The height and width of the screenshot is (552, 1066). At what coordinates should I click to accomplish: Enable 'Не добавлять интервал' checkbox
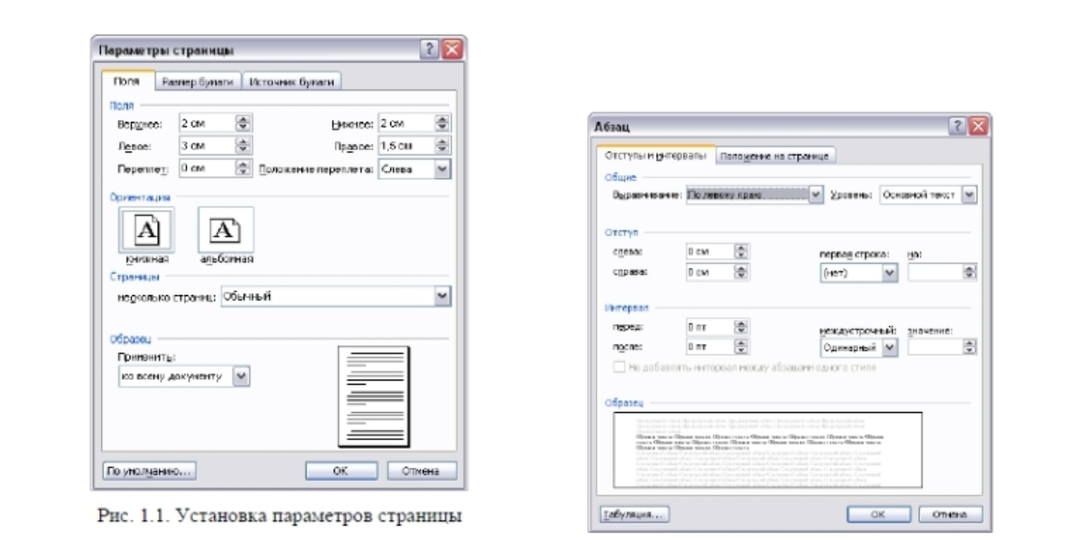[619, 368]
